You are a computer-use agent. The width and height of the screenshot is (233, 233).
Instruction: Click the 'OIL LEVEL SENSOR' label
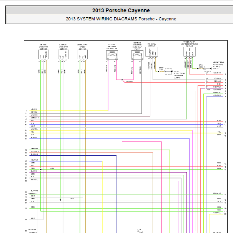tap(152, 45)
